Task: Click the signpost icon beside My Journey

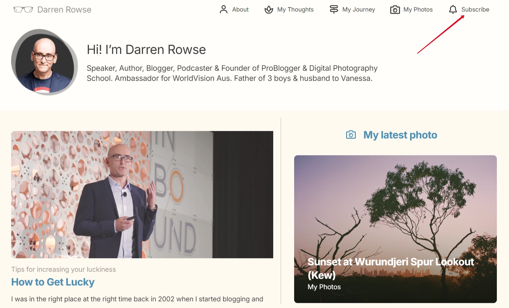Action: (x=334, y=9)
